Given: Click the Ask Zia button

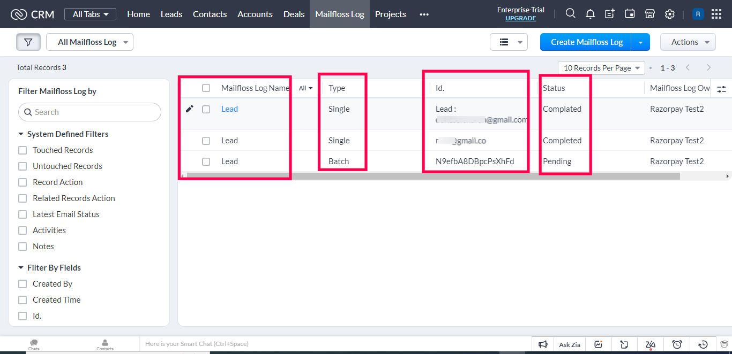Looking at the screenshot, I should (x=569, y=344).
